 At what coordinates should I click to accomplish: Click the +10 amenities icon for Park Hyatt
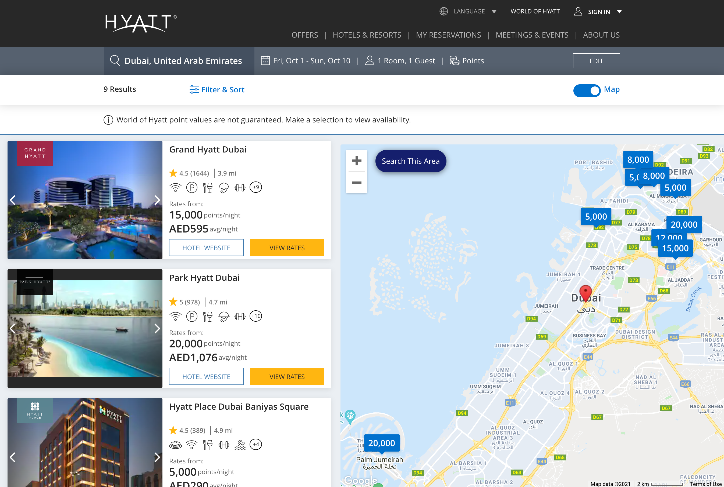tap(256, 316)
